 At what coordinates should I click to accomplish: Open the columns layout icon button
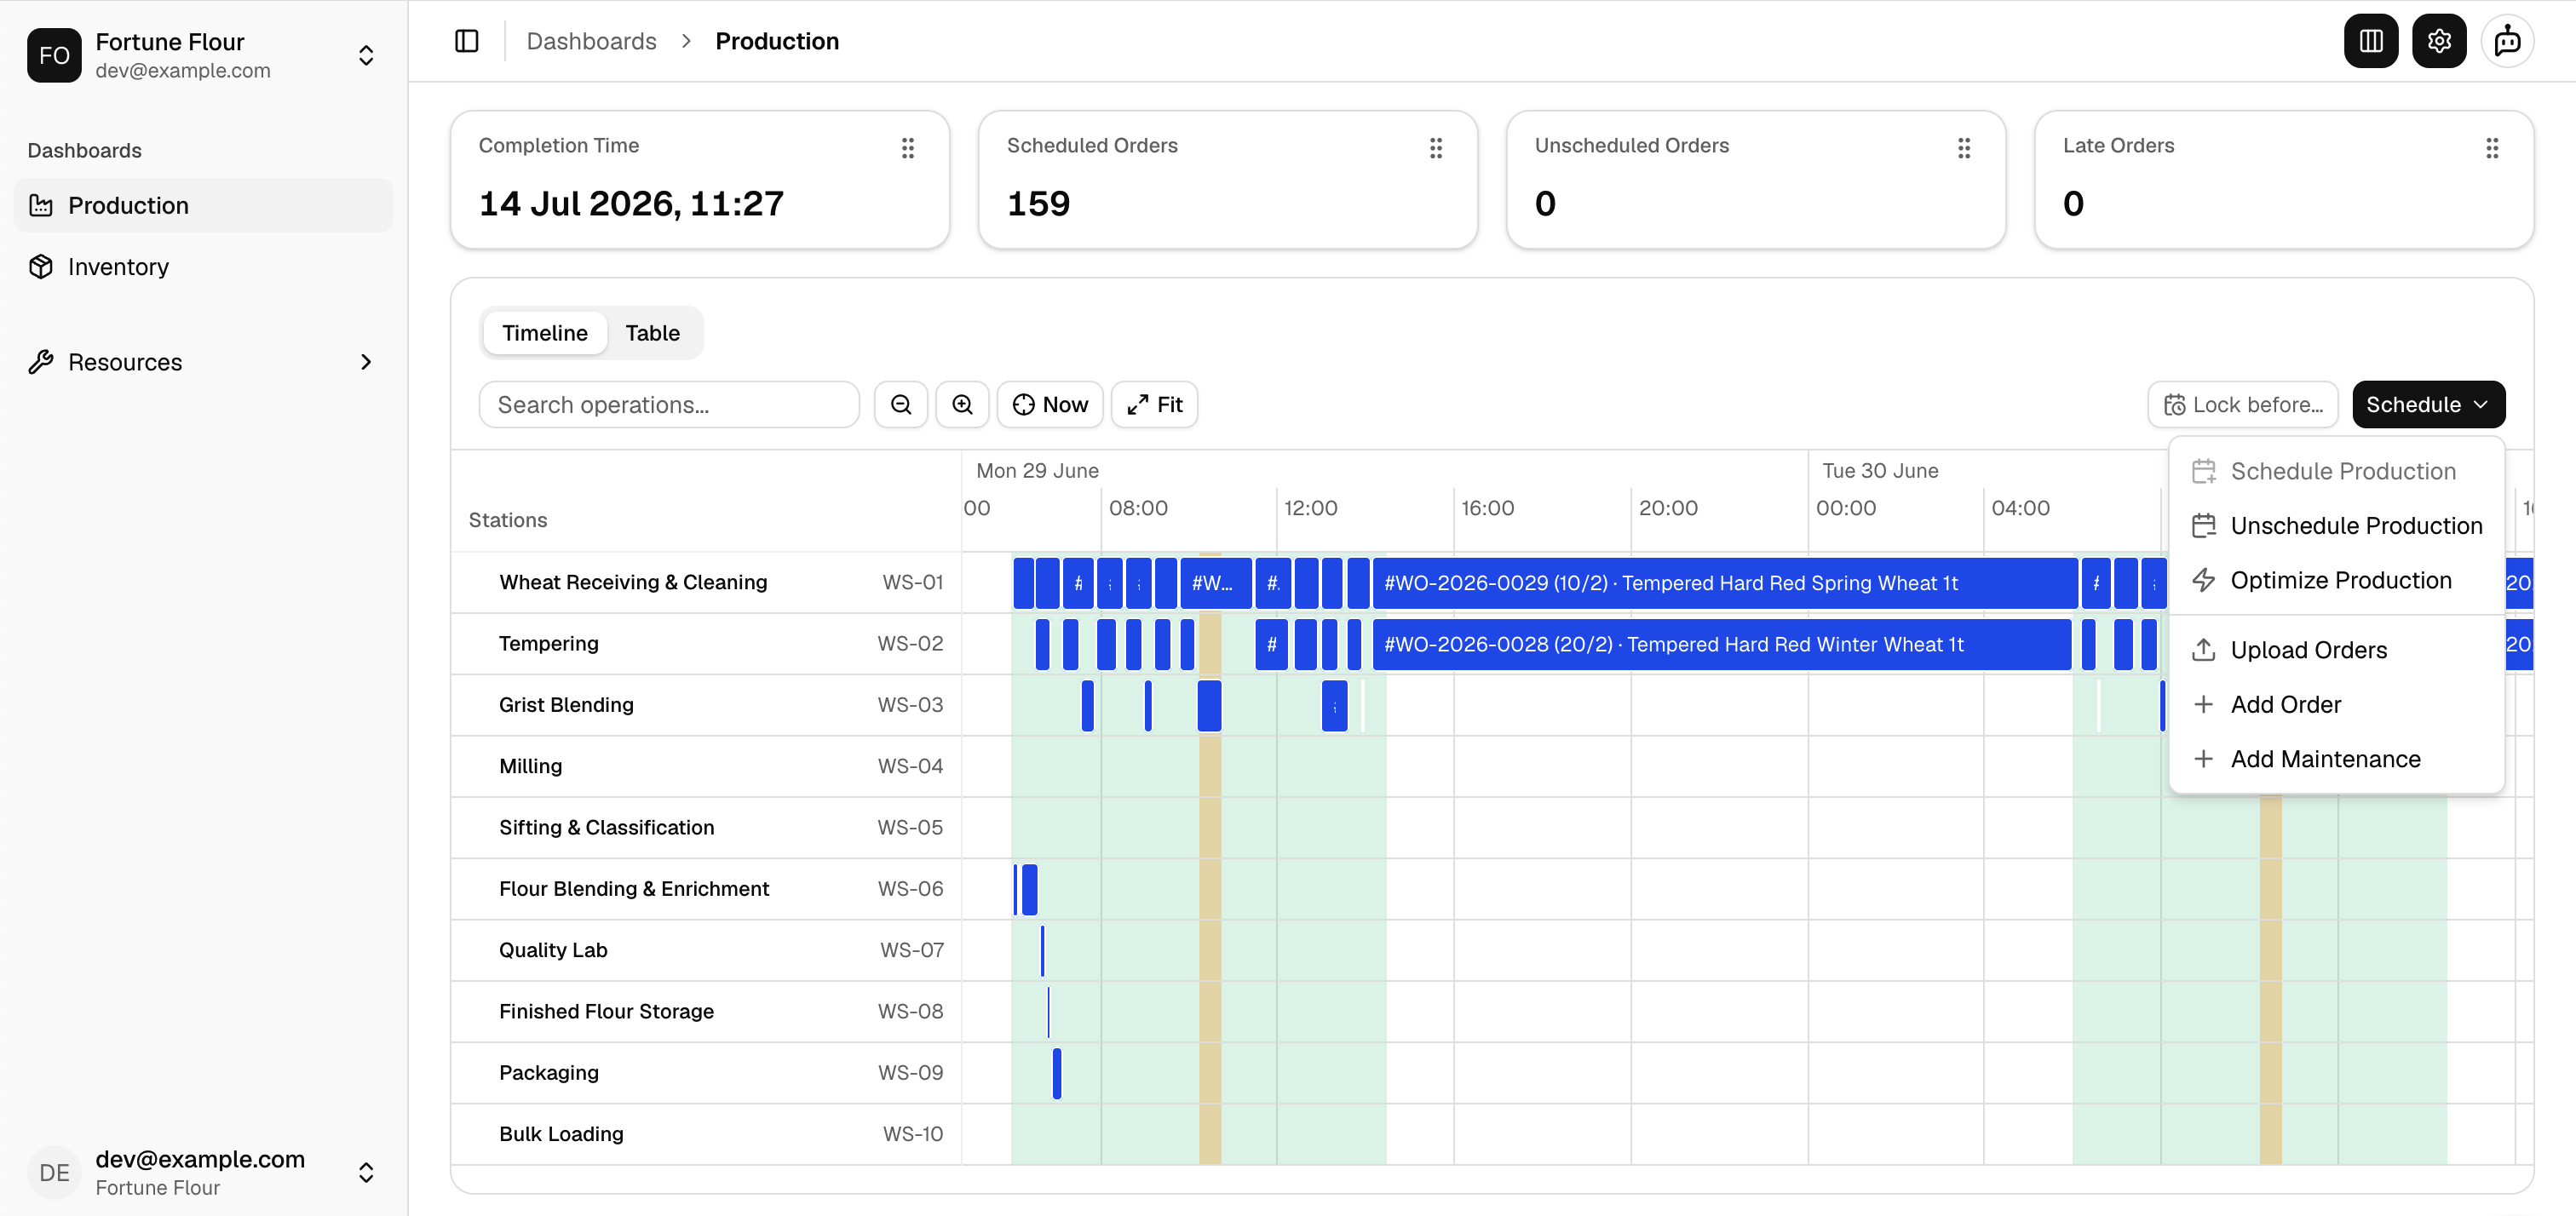point(2370,41)
